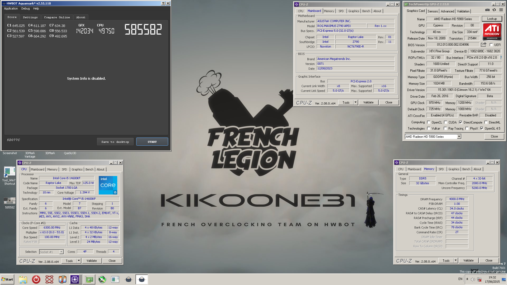Open the Aquamark Application menu
Screen dimensions: 507x285
(x=11, y=8)
